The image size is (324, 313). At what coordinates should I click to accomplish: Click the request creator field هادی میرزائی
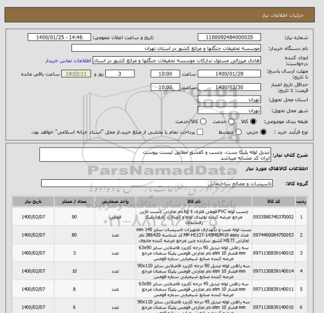point(177,61)
